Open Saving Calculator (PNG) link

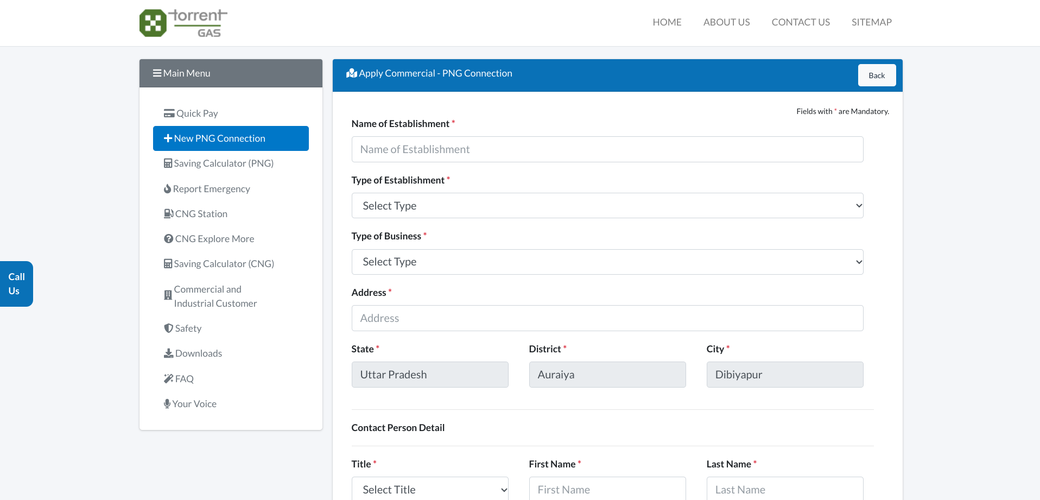pyautogui.click(x=223, y=163)
